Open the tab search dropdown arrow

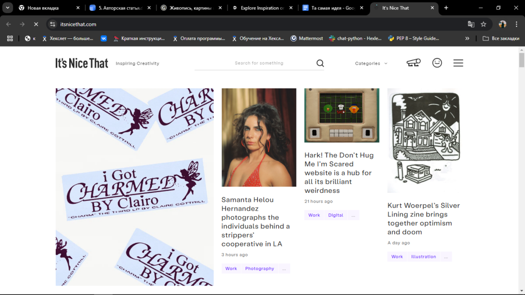point(7,8)
